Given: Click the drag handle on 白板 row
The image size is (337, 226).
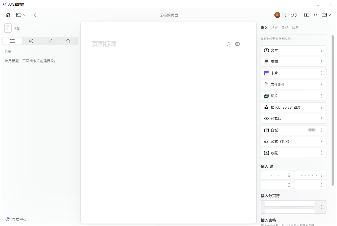Looking at the screenshot, I should [x=322, y=130].
